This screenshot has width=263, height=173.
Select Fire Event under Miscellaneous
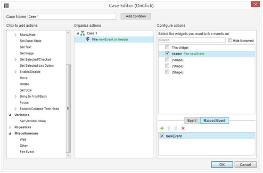(27, 152)
